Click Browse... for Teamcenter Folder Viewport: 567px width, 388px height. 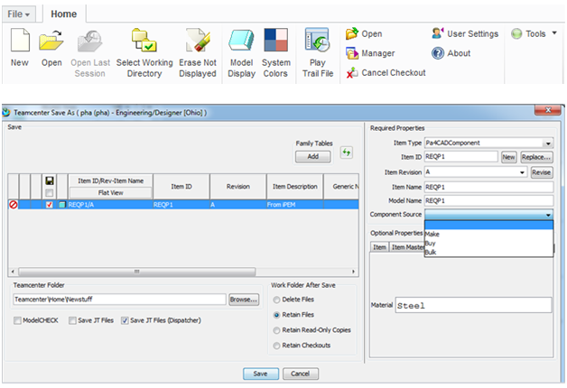[244, 300]
